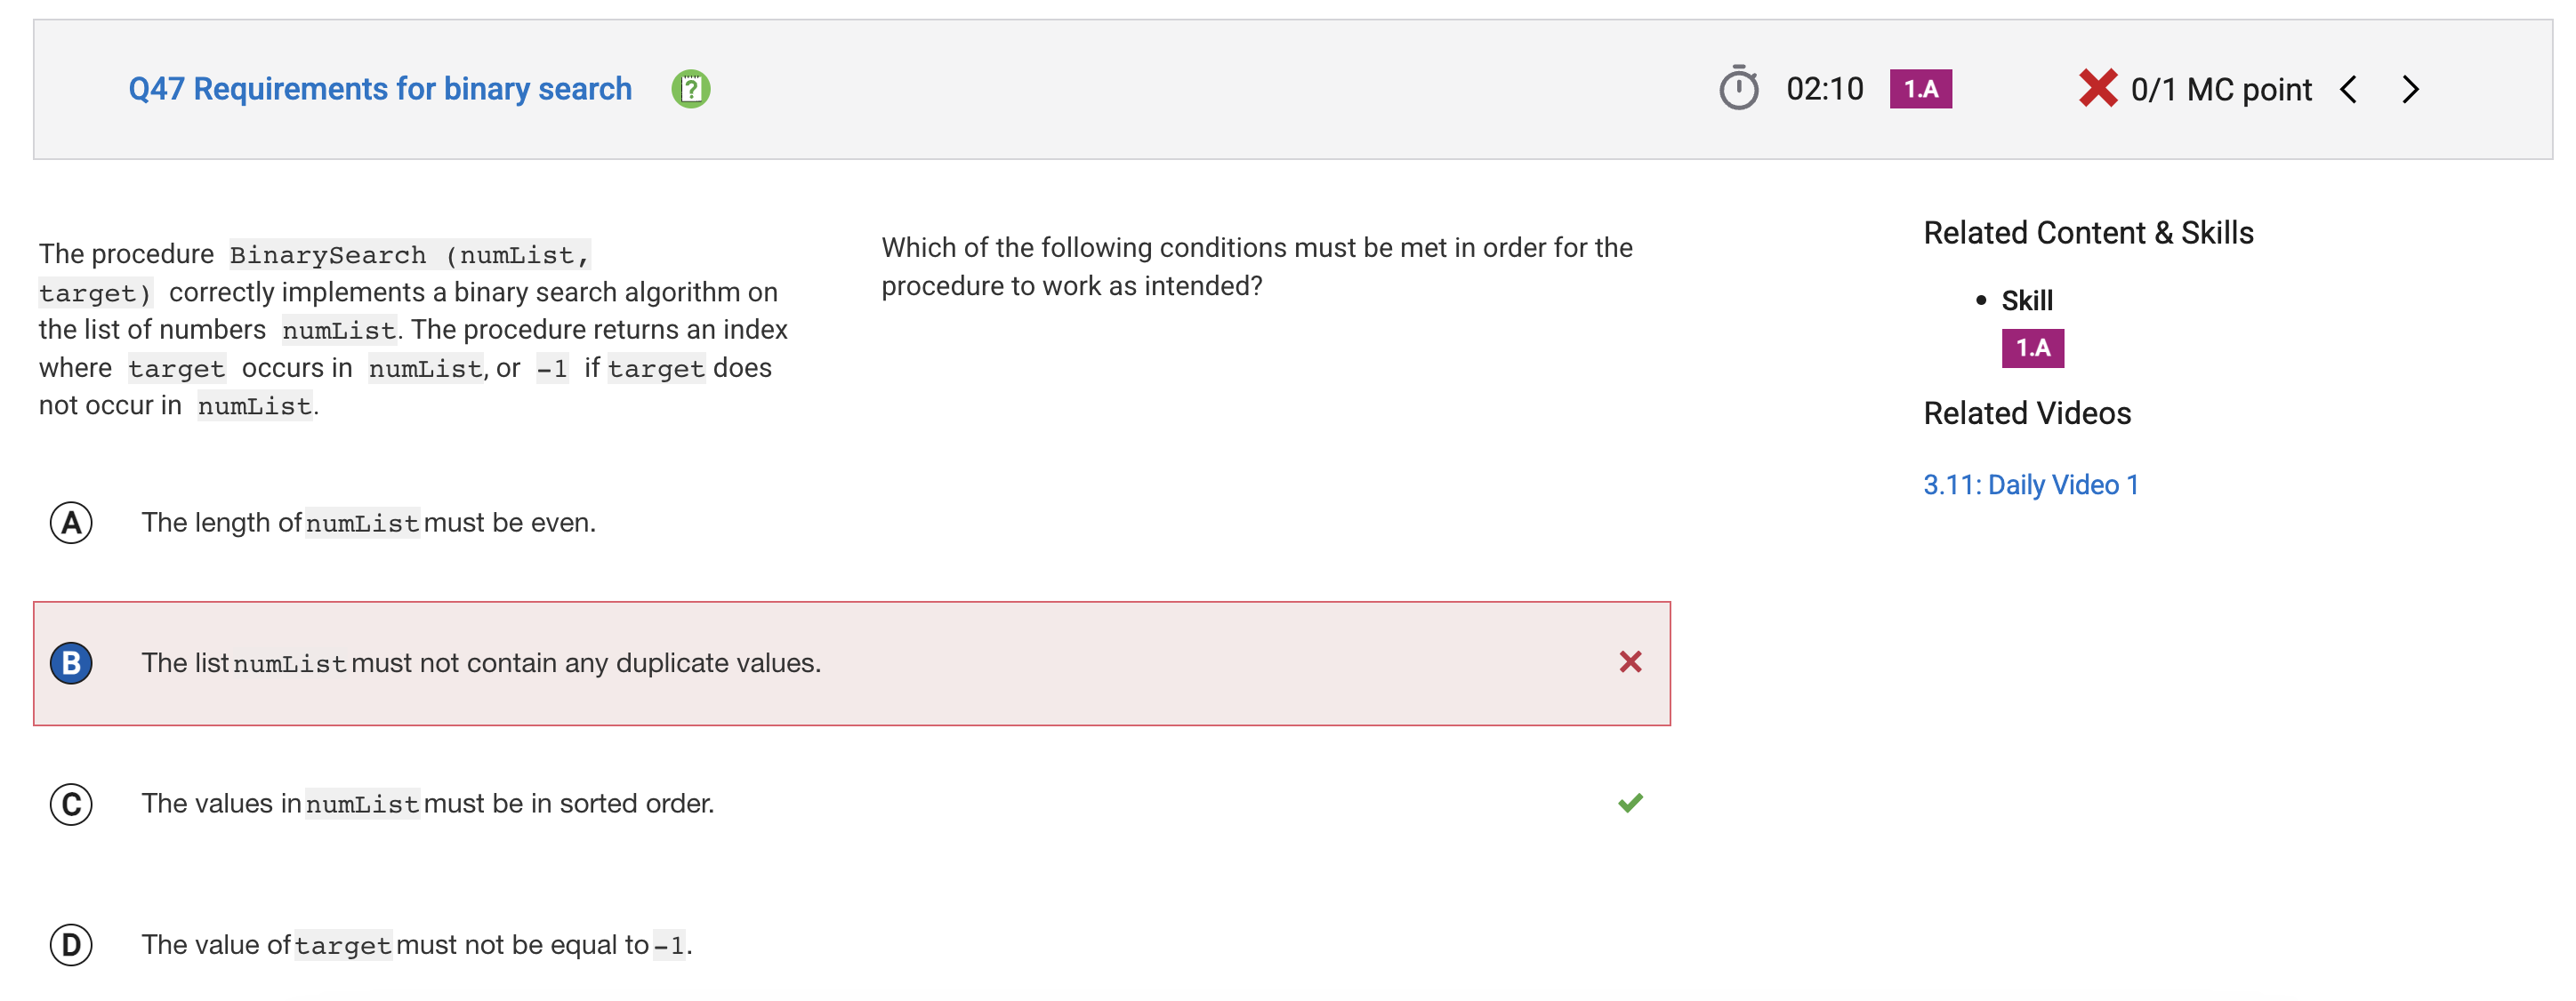Click red X mark on option B

coord(1630,662)
